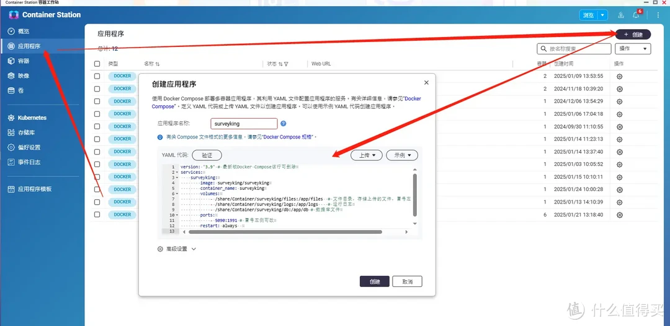Collapse the ports fold arrow on line 10
670x326 pixels.
tap(177, 215)
